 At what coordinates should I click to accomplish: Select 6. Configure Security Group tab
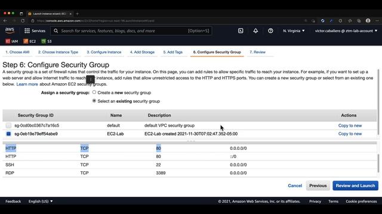(217, 52)
